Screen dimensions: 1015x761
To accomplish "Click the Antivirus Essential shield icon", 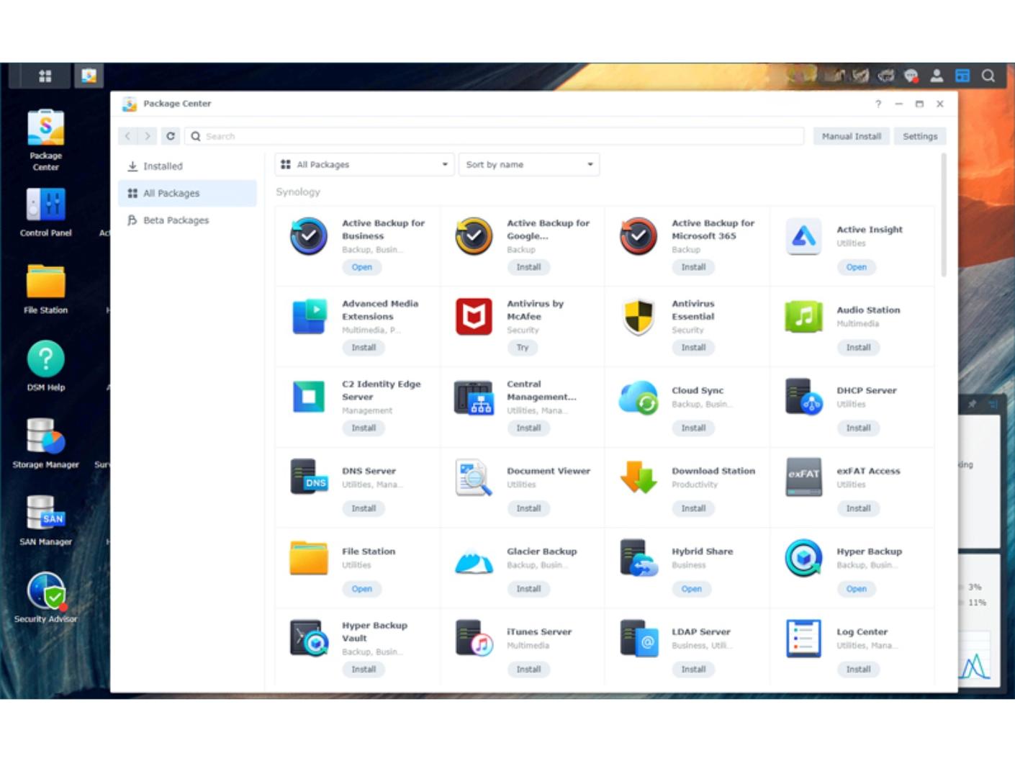I will point(639,317).
